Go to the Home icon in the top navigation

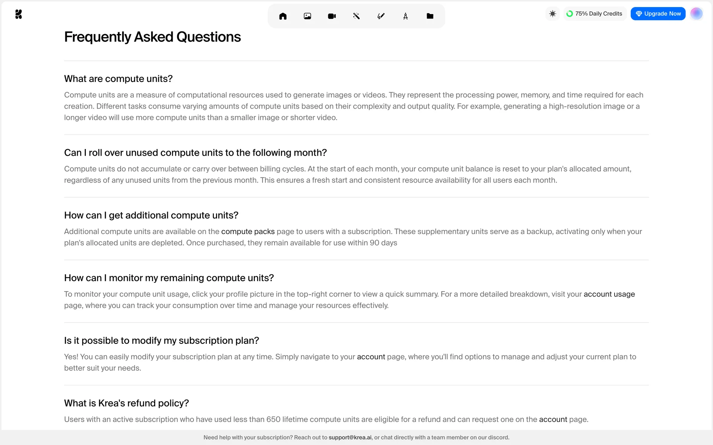pyautogui.click(x=283, y=16)
